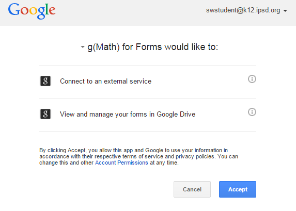
Task: Click the words Google Drive in the second permission
Action: click(176, 114)
